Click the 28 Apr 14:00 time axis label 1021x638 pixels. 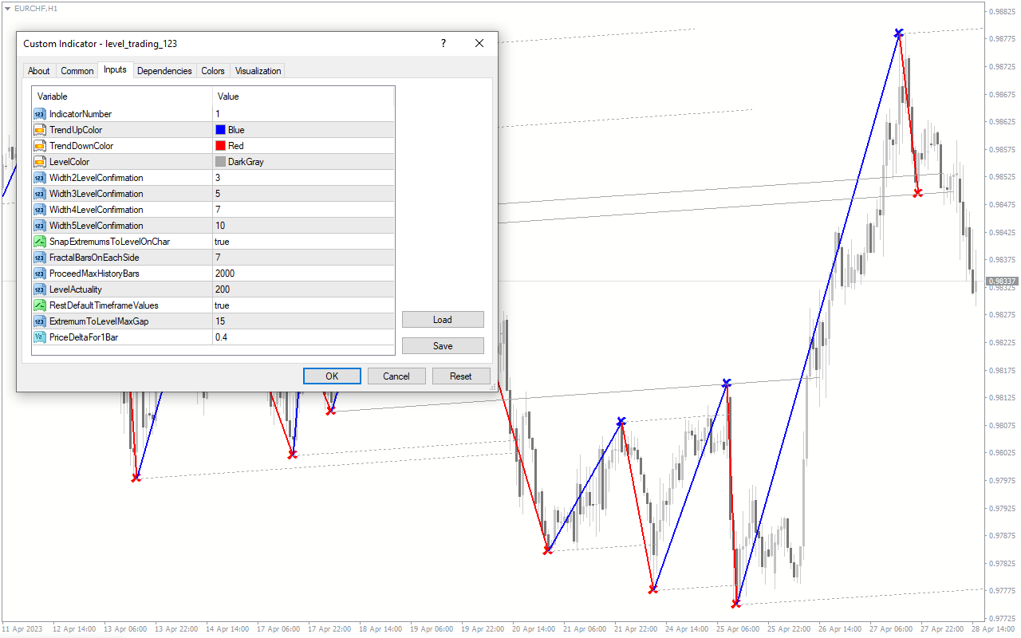992,629
